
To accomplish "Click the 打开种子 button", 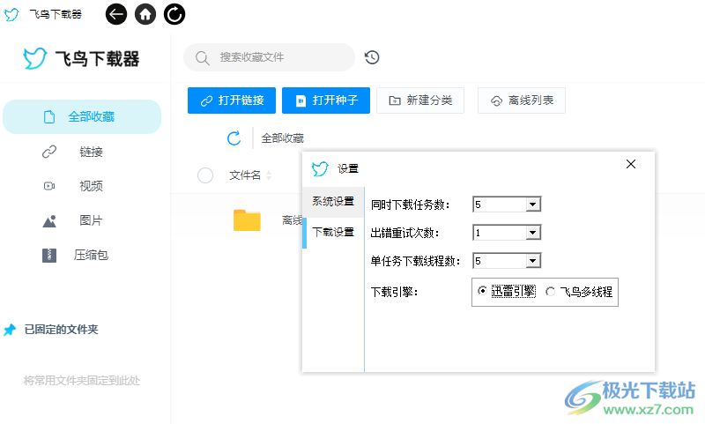I will pos(326,100).
